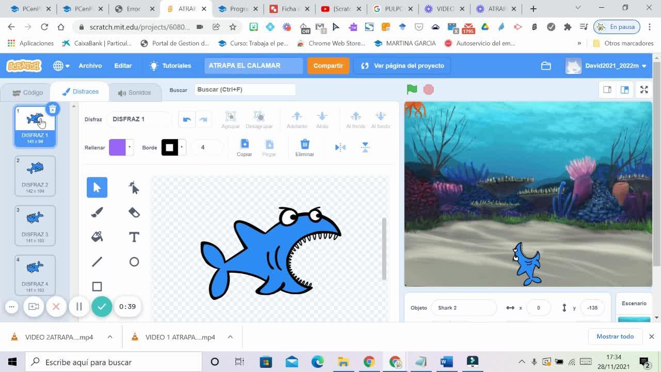The image size is (661, 372).
Task: Toggle small stage layout view
Action: 607,89
